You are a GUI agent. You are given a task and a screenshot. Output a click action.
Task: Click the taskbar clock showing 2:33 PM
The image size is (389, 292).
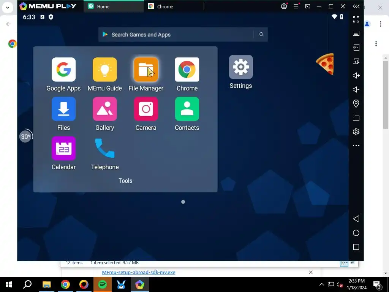click(357, 284)
